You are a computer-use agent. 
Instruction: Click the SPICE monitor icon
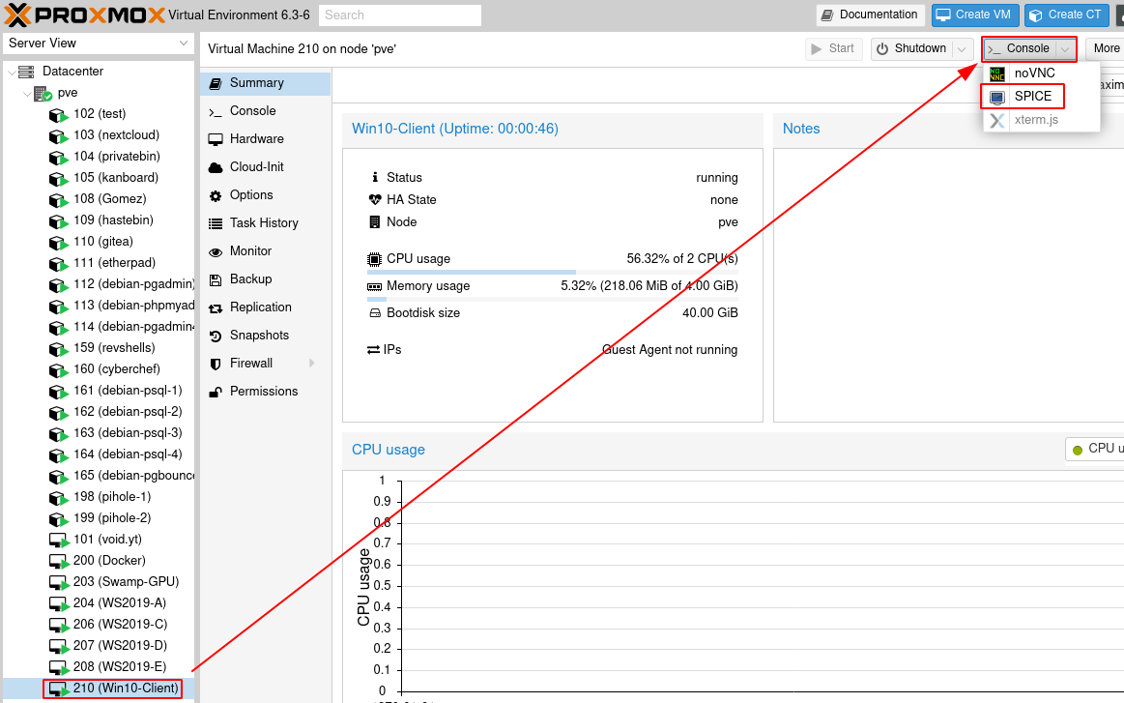[x=996, y=97]
